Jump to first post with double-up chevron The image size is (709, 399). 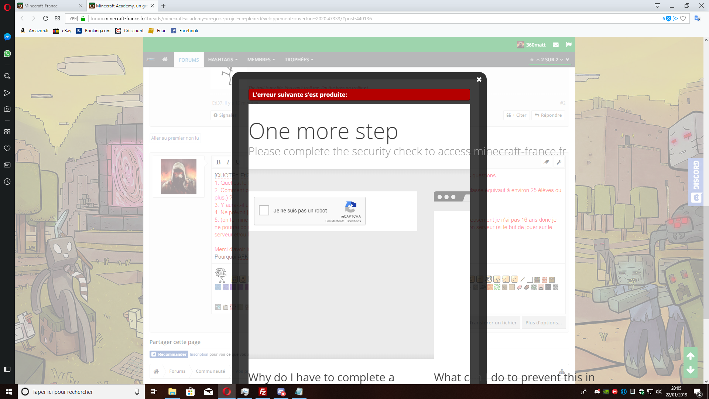click(x=532, y=59)
